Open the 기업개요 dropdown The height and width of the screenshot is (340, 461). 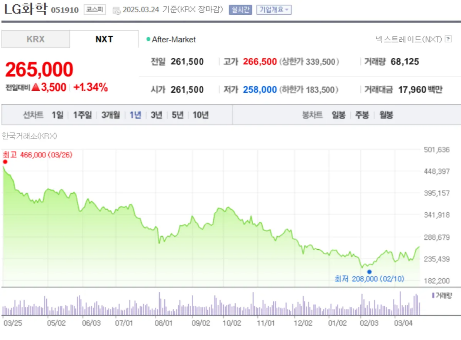click(x=274, y=10)
